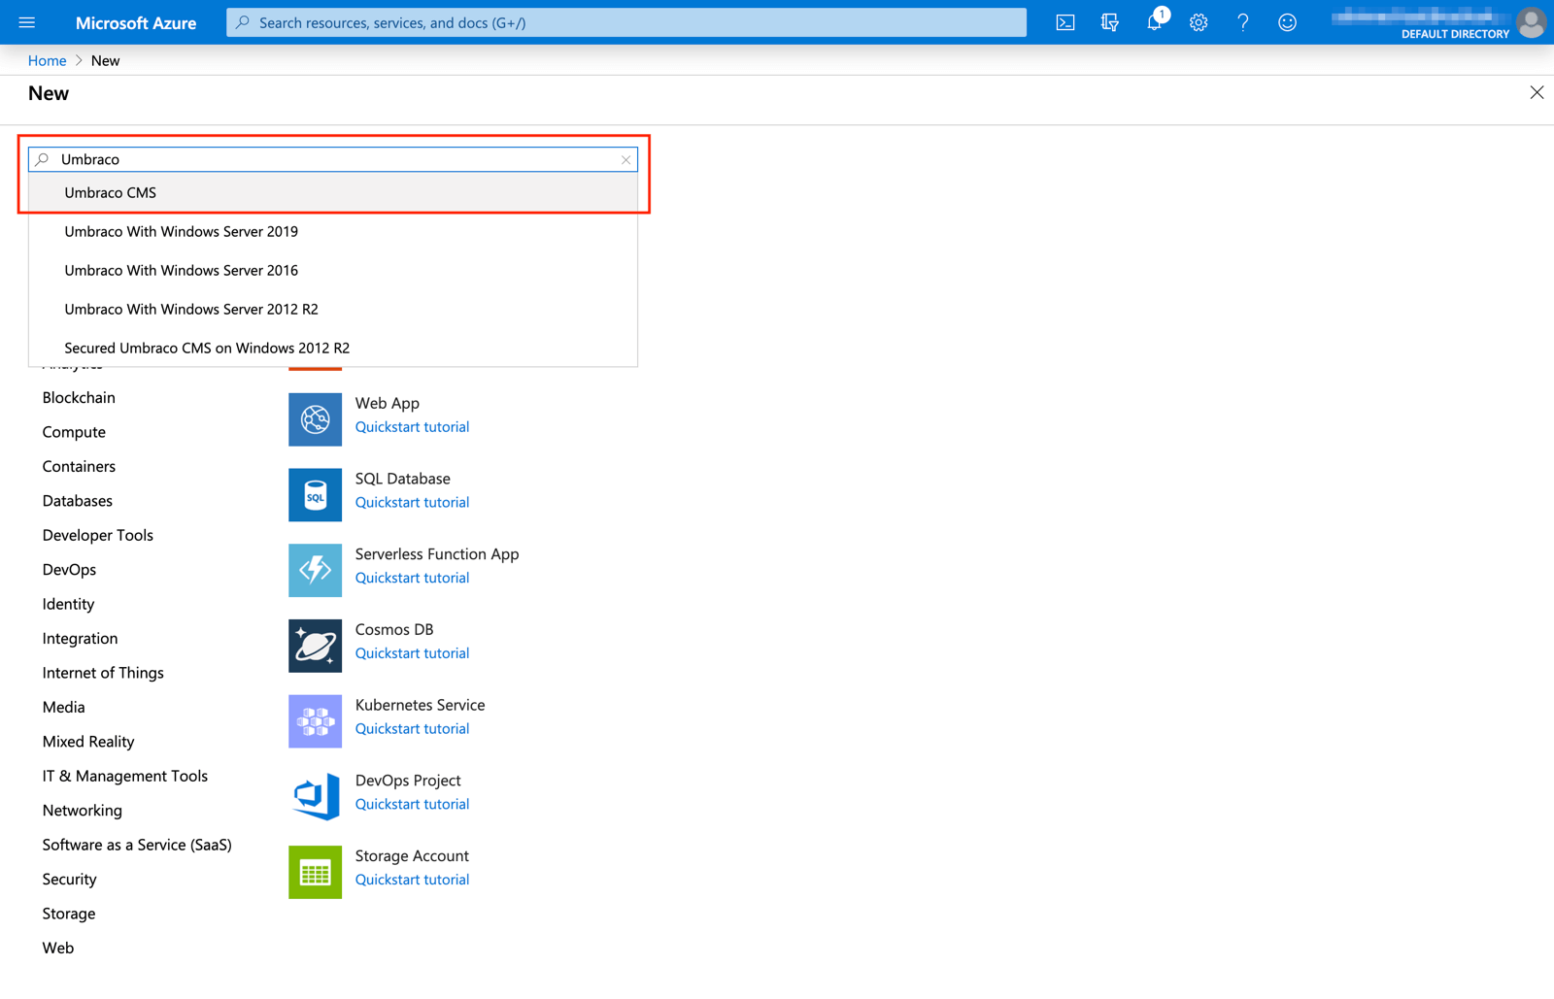Select Umbraco With Windows Server 2012 R2
Screen dimensions: 1554x999
coord(333,309)
